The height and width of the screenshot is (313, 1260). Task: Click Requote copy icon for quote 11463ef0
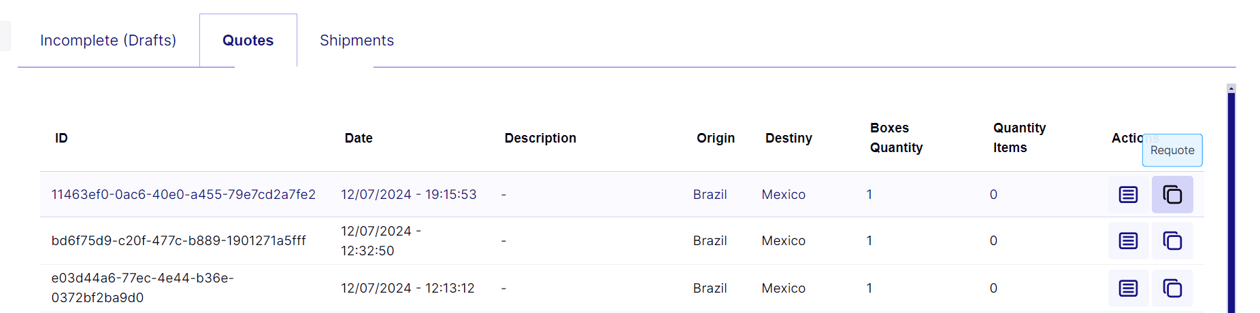pyautogui.click(x=1172, y=195)
